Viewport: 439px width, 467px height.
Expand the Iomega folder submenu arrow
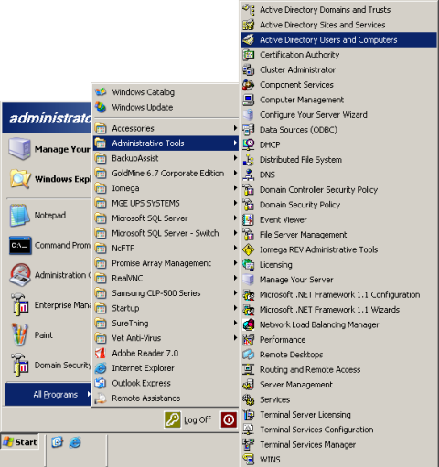click(235, 188)
